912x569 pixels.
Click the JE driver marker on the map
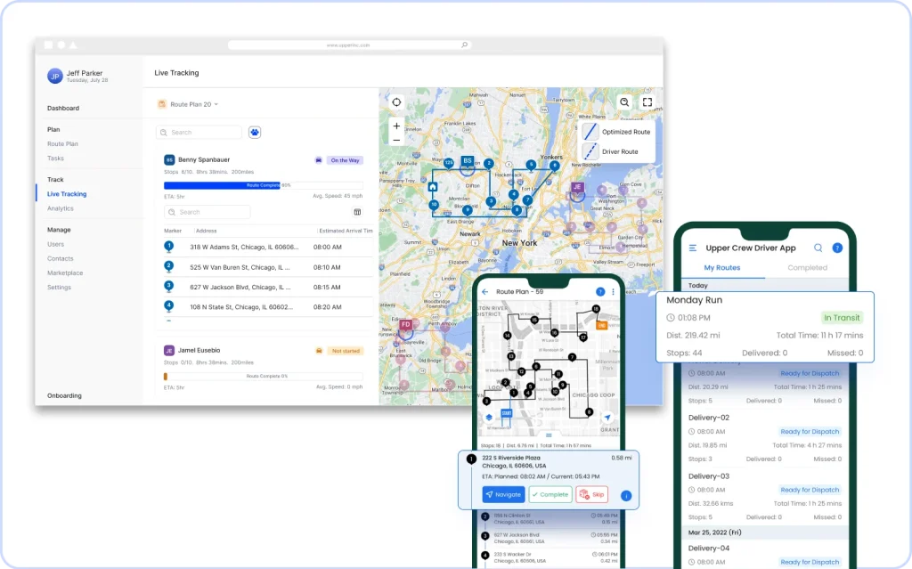point(577,187)
